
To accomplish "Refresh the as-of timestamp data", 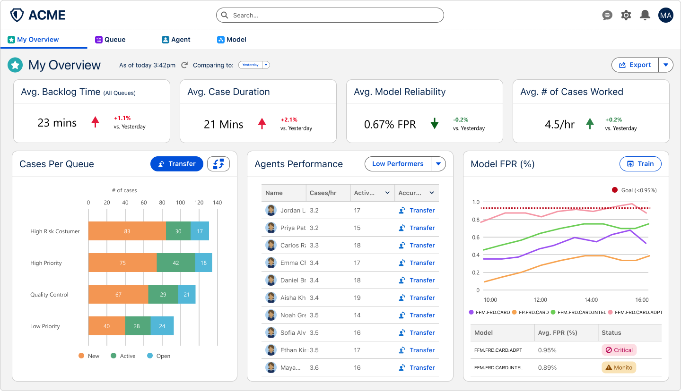I will (185, 65).
